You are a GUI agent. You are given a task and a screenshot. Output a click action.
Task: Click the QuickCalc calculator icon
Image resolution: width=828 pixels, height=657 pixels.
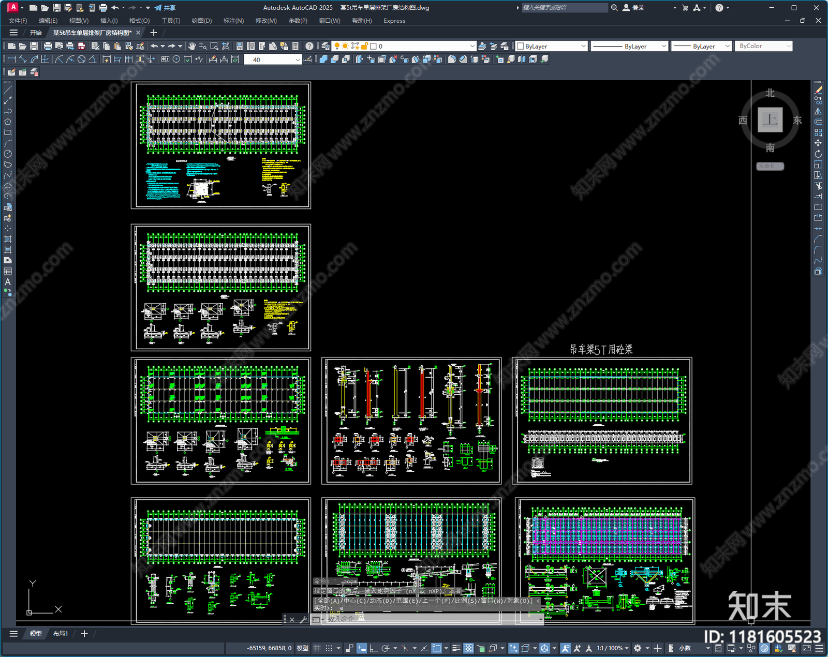tap(295, 46)
